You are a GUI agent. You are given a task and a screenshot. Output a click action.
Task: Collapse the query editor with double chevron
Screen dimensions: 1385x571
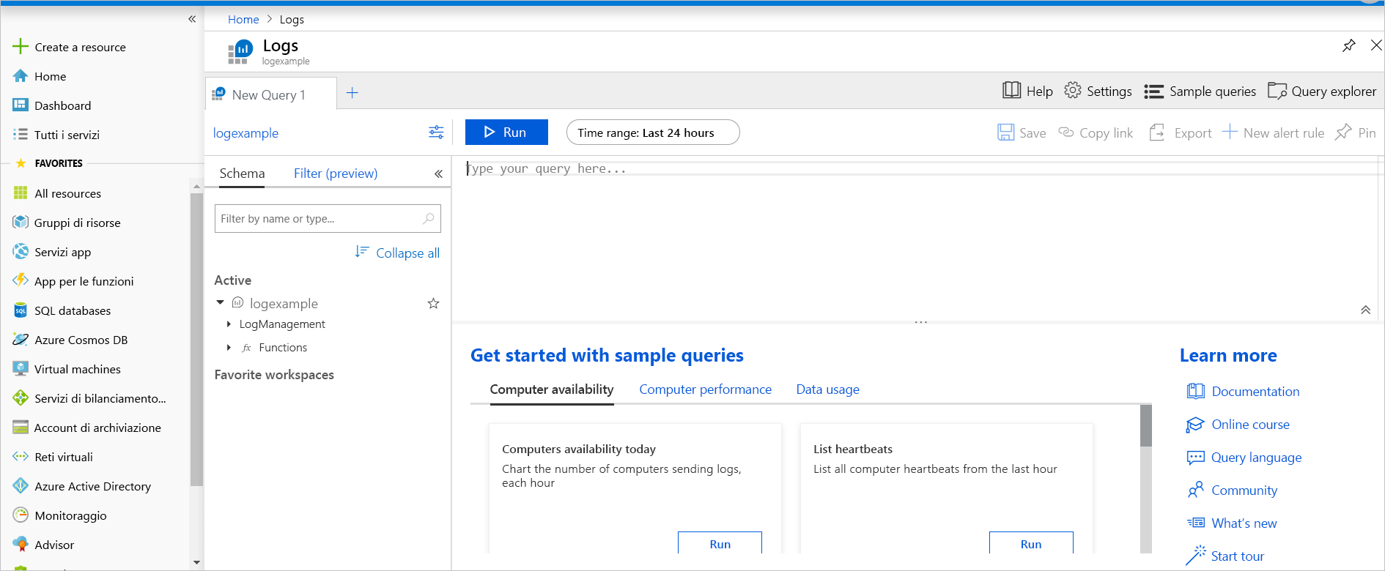1365,310
